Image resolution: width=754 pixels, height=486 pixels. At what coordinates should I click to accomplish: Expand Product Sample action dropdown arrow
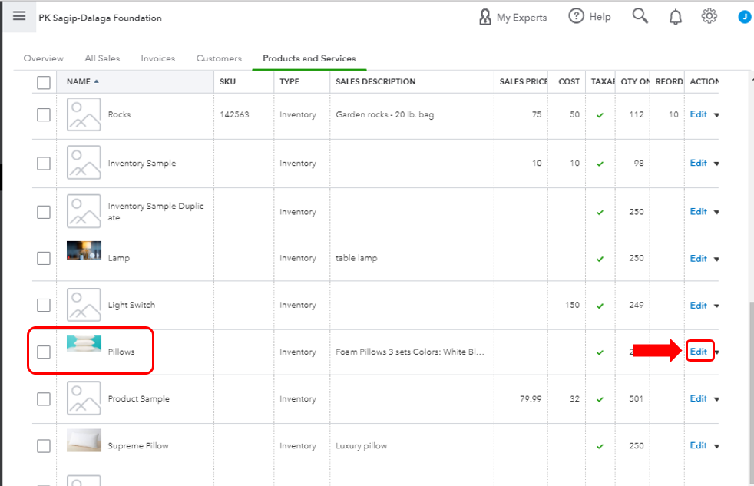(716, 399)
